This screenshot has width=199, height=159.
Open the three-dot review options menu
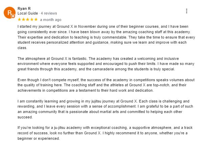(x=186, y=11)
